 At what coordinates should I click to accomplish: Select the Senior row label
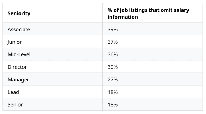[x=15, y=104]
